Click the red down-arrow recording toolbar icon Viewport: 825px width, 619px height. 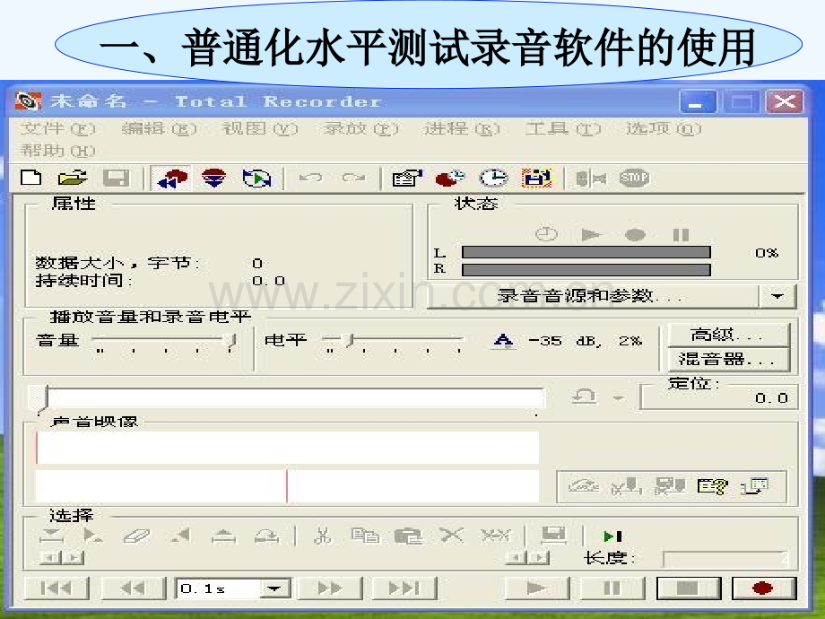click(x=214, y=178)
